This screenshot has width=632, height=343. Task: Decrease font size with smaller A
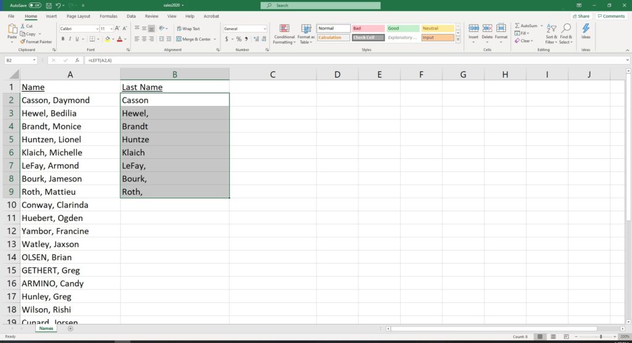[x=125, y=28]
